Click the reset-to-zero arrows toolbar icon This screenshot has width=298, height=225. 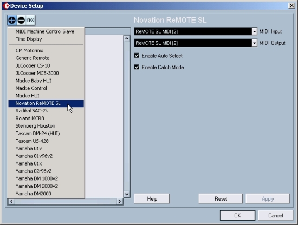(30, 20)
